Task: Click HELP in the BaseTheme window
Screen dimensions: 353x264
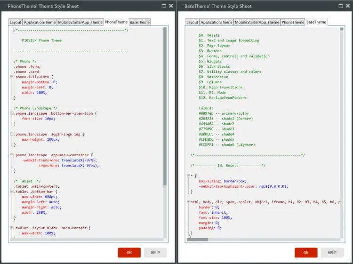Action: tap(332, 253)
